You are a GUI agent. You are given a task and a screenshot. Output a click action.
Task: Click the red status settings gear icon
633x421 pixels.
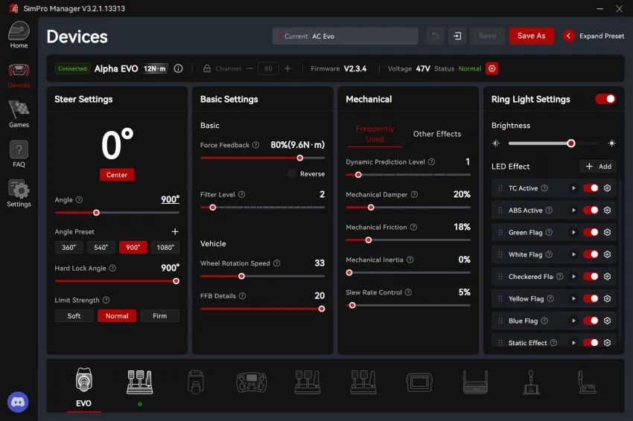pos(492,68)
